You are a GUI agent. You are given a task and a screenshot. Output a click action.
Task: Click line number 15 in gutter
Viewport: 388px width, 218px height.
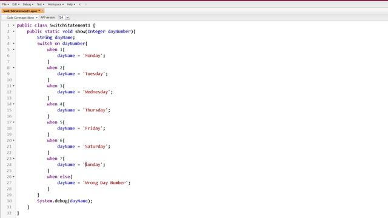coord(9,110)
